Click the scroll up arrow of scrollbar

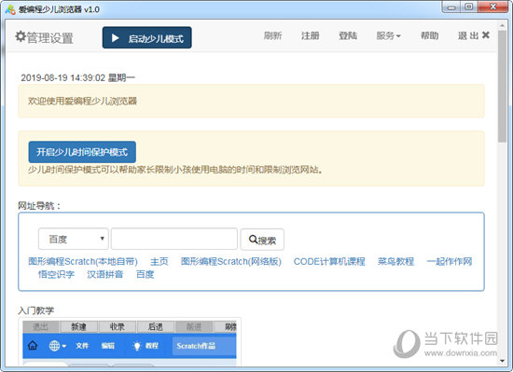[502, 25]
